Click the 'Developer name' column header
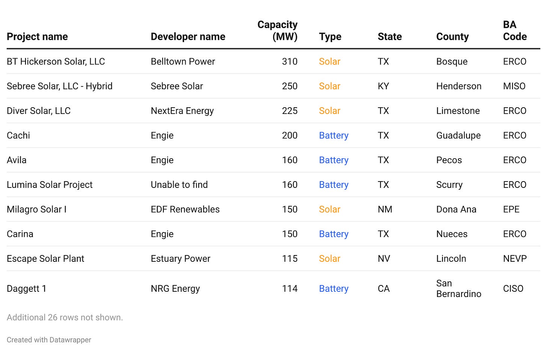 click(188, 37)
